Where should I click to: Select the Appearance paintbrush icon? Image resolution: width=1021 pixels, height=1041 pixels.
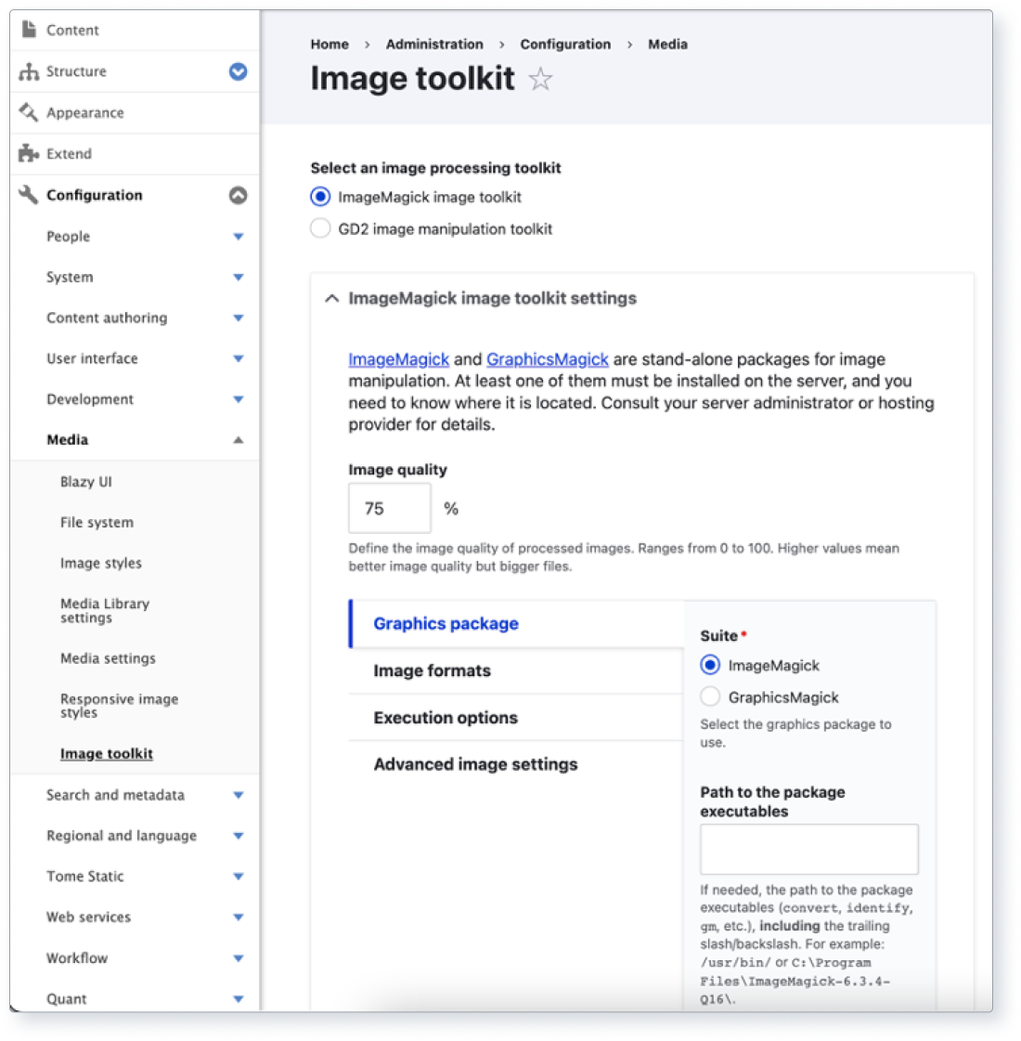[x=26, y=112]
